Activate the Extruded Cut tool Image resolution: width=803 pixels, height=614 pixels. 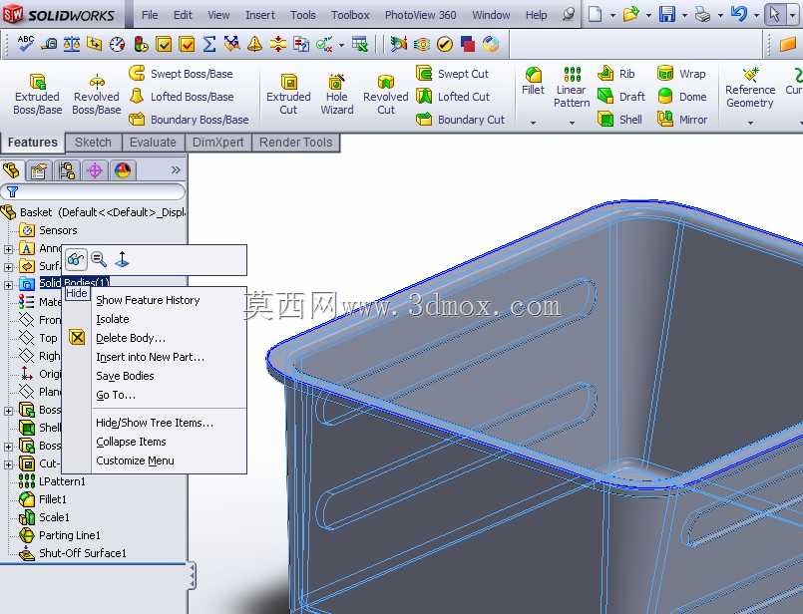pos(288,94)
